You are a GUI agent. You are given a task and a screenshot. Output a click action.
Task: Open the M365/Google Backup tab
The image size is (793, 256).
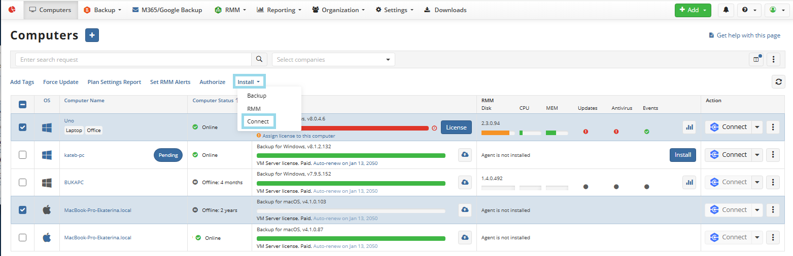[167, 10]
